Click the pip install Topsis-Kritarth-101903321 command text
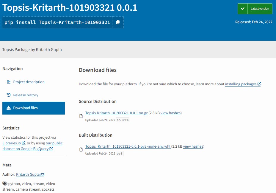The width and height of the screenshot is (276, 193). click(x=57, y=22)
